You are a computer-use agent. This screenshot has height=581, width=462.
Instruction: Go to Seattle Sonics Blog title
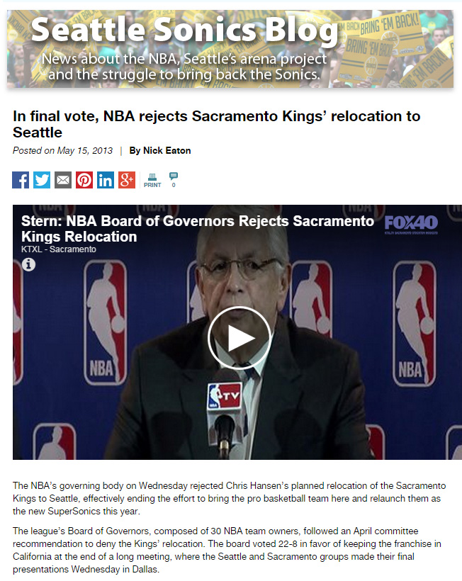pyautogui.click(x=184, y=30)
